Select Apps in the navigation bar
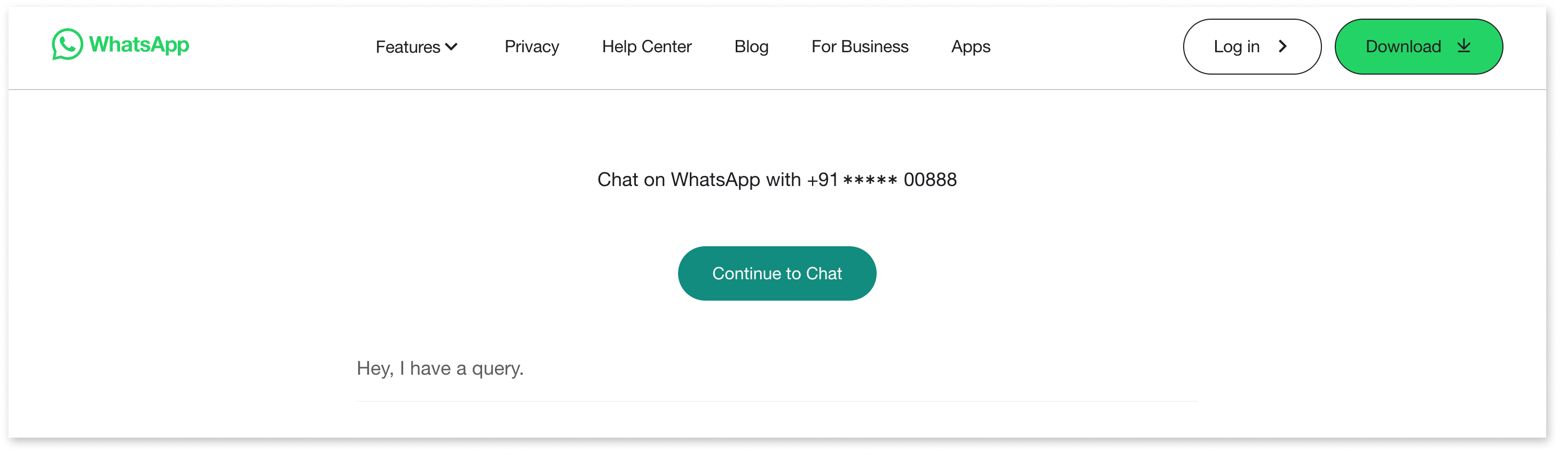The width and height of the screenshot is (1559, 452). (x=970, y=46)
